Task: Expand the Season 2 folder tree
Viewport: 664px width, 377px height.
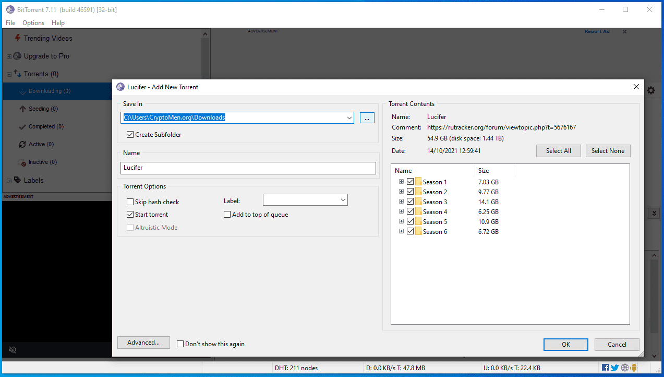Action: (x=401, y=192)
